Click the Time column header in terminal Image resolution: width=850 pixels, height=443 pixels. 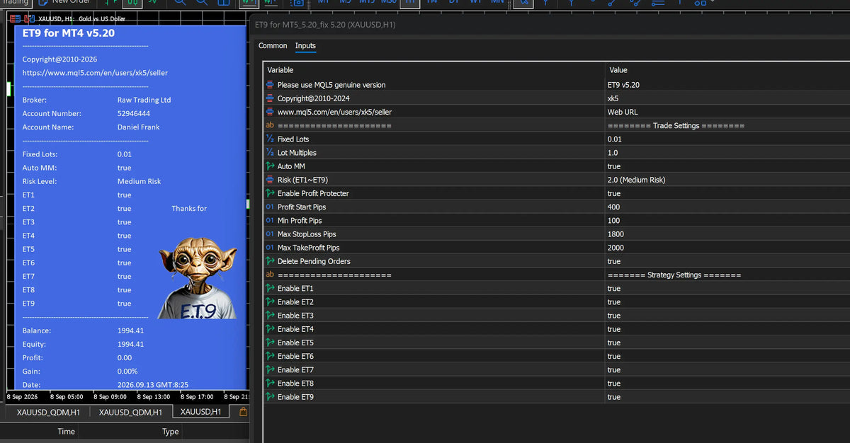tap(66, 432)
